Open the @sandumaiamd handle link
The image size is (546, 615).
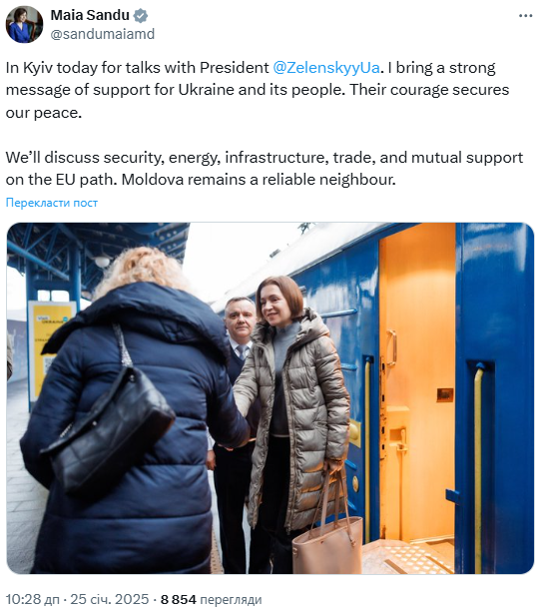[x=103, y=34]
